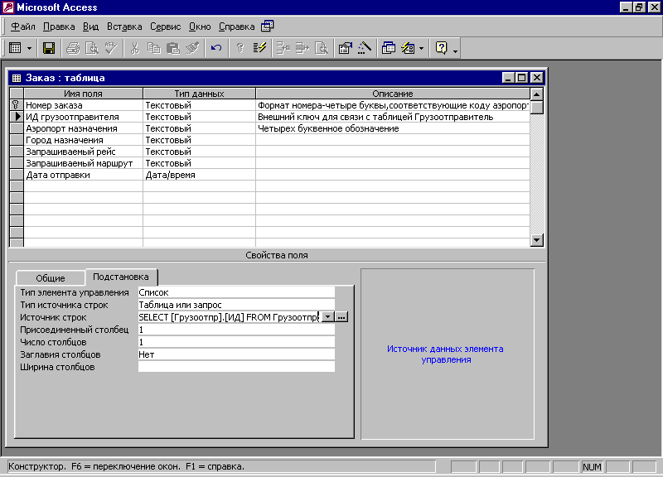The image size is (663, 477).
Task: Click database window icon in menu bar
Action: tap(267, 26)
